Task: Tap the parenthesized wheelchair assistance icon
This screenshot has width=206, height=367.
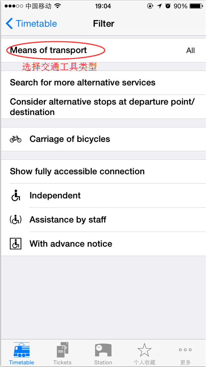Action: 15,219
